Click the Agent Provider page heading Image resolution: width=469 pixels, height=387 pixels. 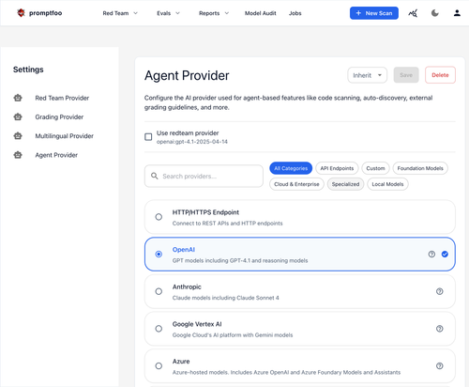(x=187, y=75)
